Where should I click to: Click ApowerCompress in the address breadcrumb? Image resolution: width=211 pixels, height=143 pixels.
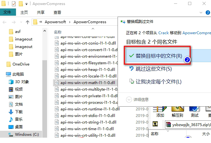(x=90, y=22)
